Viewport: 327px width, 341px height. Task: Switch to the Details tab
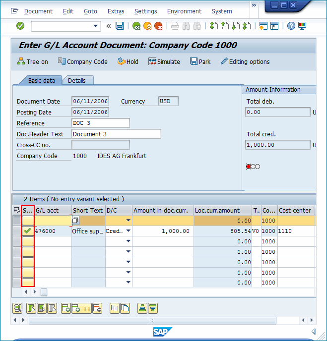tap(77, 80)
